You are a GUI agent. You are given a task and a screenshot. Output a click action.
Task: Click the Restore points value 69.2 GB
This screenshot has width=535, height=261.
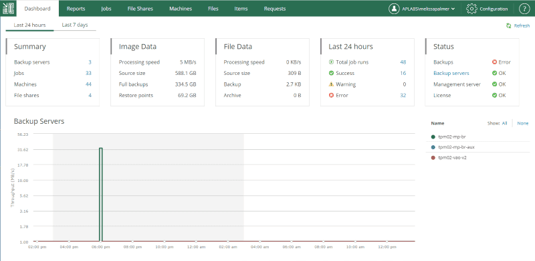pyautogui.click(x=187, y=95)
